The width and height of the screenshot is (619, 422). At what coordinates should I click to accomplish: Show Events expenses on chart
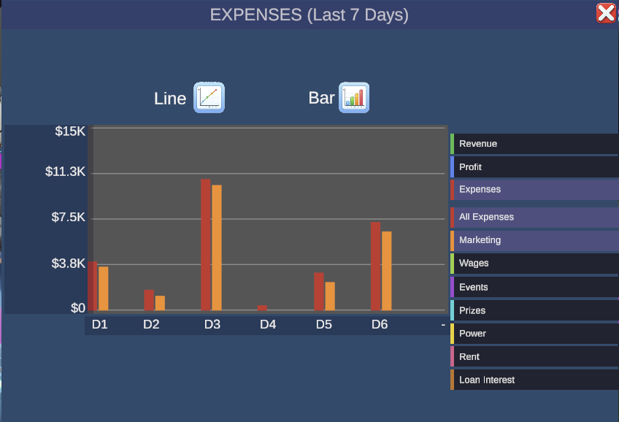pos(534,287)
